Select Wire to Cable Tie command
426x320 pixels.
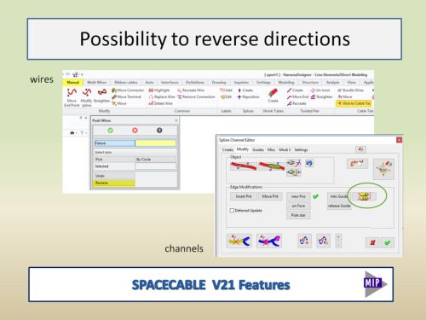pyautogui.click(x=354, y=103)
